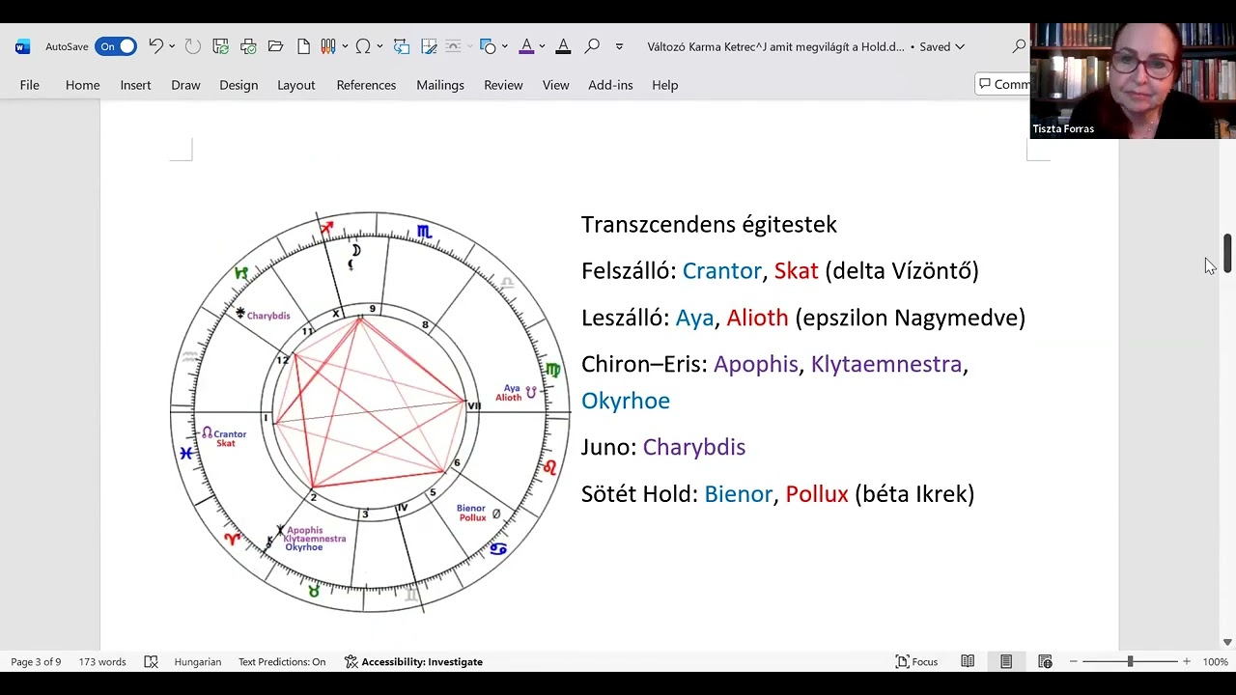
Task: Select the Review tab
Action: pyautogui.click(x=503, y=85)
